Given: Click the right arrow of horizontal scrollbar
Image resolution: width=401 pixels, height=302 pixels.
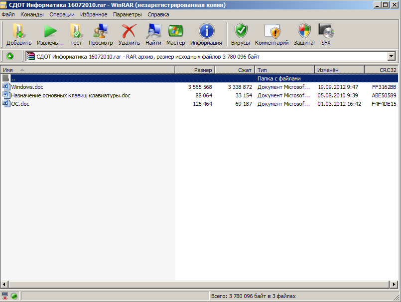Looking at the screenshot, I should [x=394, y=284].
